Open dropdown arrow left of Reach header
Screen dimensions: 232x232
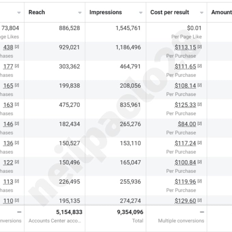tap(19, 13)
